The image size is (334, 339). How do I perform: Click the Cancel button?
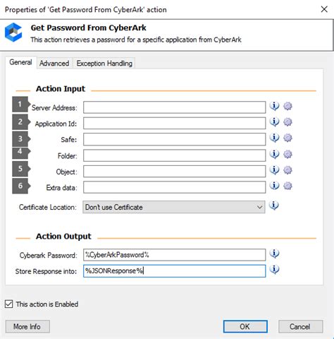click(300, 326)
